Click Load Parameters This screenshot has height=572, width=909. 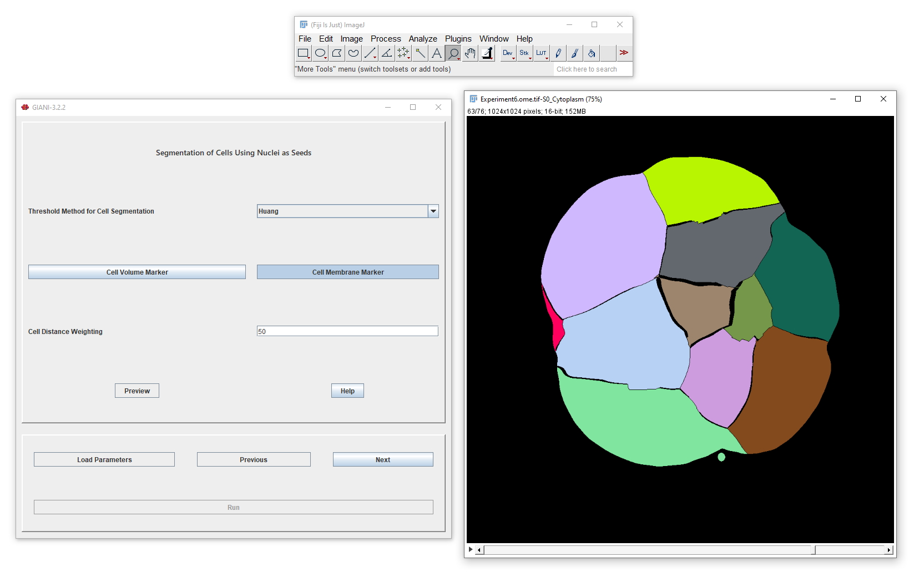[x=104, y=459]
